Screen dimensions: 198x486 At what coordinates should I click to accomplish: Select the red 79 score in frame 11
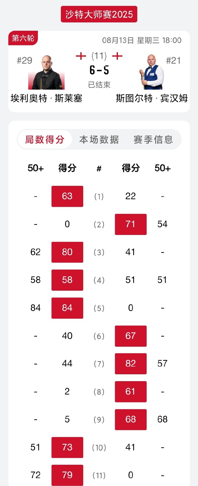tap(67, 475)
